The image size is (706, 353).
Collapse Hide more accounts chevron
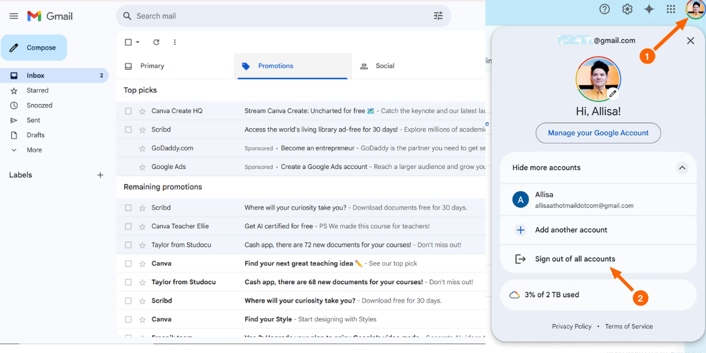[x=682, y=168]
